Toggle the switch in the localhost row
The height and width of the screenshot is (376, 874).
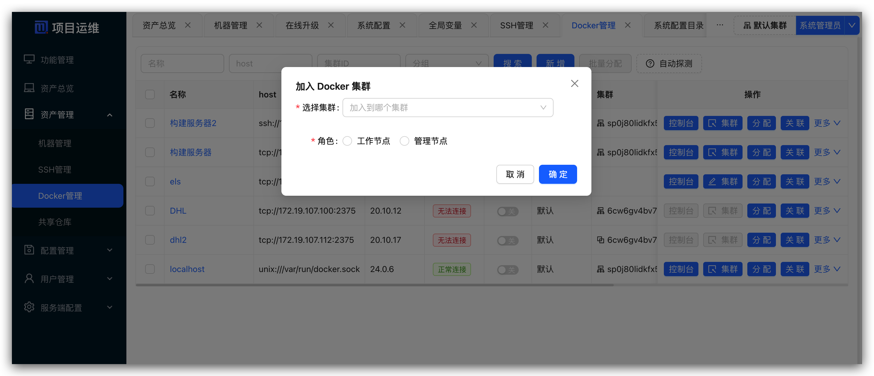(507, 270)
